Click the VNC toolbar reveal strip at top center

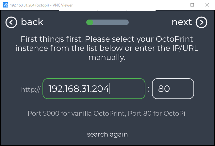tap(107, 10)
